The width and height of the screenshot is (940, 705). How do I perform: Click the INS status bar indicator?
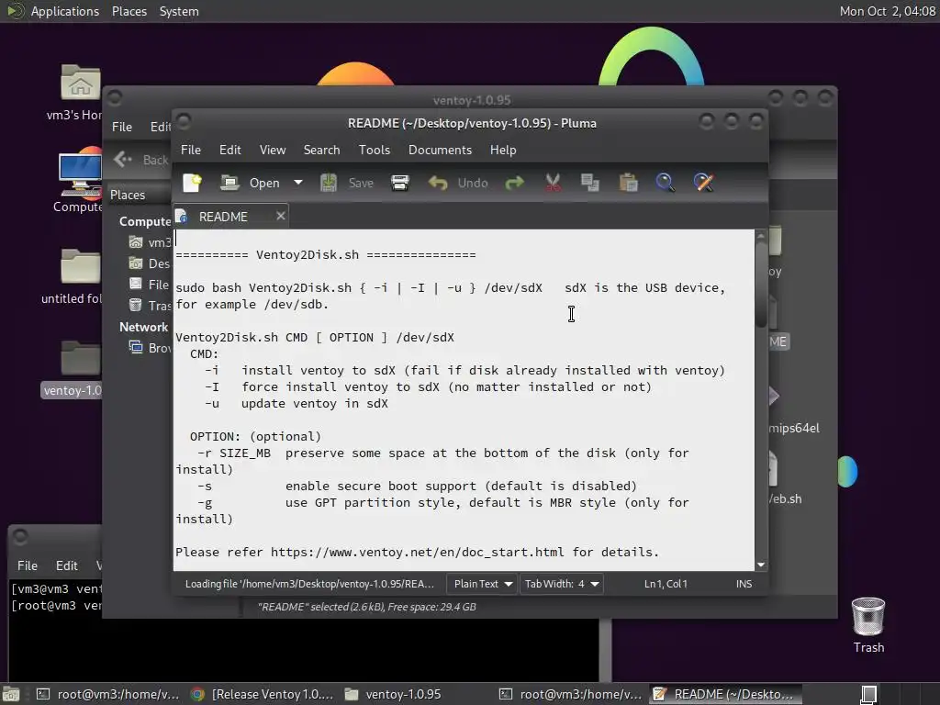click(x=744, y=584)
